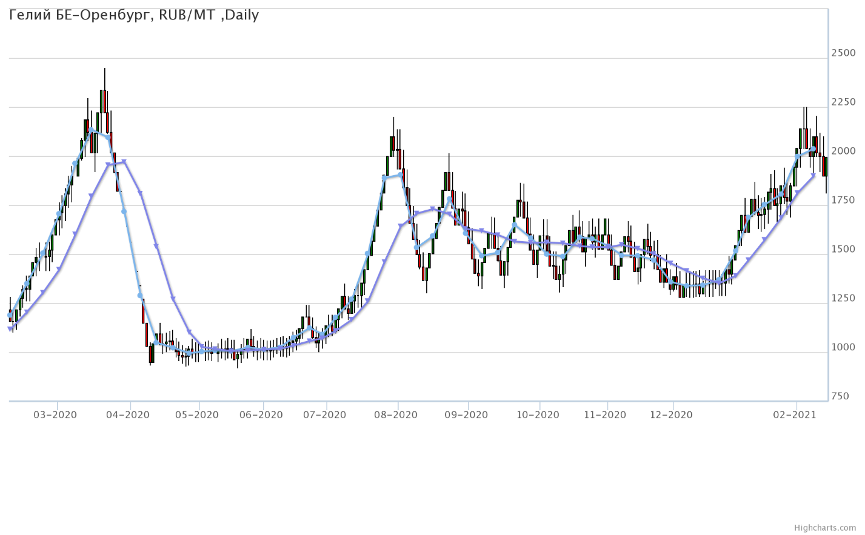Click the 11-2020 date label
The image size is (865, 535).
tap(604, 415)
